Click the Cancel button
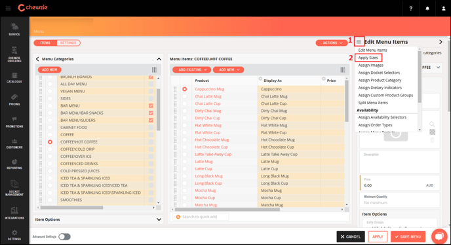The height and width of the screenshot is (245, 451). click(351, 236)
